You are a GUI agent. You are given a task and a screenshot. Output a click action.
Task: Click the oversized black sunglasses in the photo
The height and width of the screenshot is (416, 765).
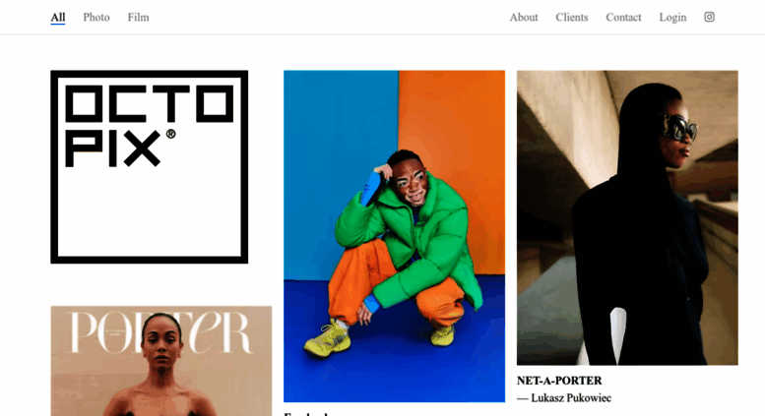pos(678,129)
